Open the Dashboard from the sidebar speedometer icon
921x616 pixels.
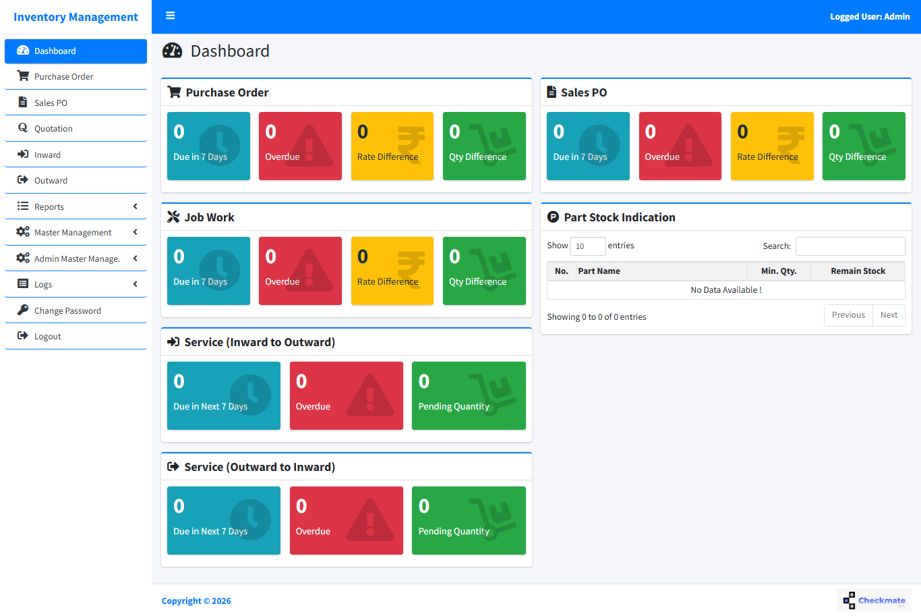coord(24,51)
